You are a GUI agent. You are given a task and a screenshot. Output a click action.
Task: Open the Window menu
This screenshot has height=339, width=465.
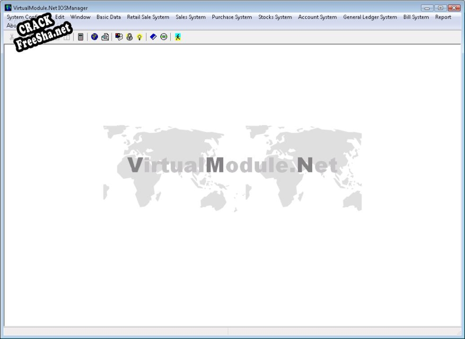pos(80,17)
